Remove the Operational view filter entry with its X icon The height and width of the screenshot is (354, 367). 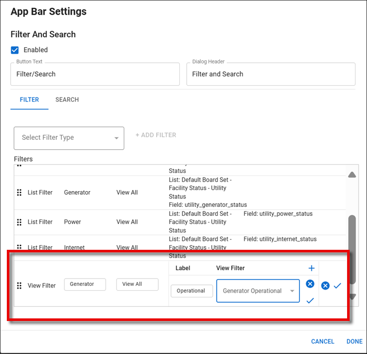310,284
